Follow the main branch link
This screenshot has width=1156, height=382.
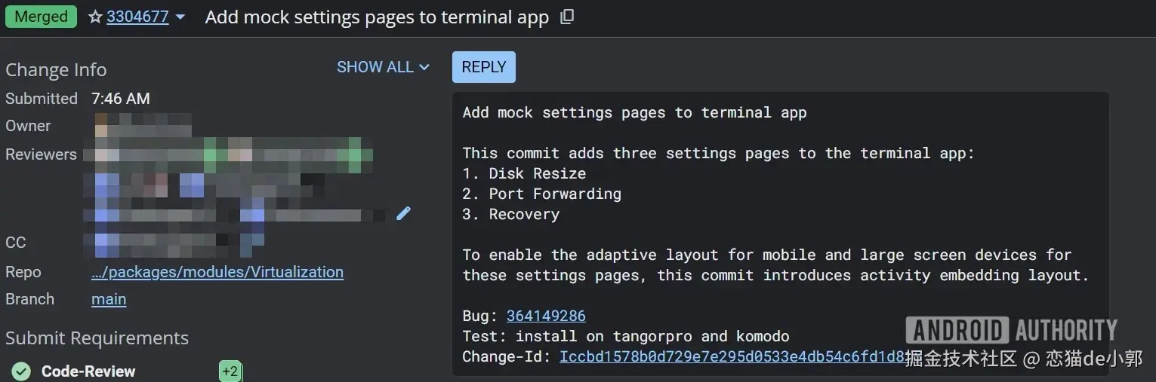point(109,299)
